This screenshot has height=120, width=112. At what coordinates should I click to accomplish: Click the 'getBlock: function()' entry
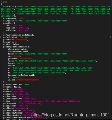click(x=16, y=108)
